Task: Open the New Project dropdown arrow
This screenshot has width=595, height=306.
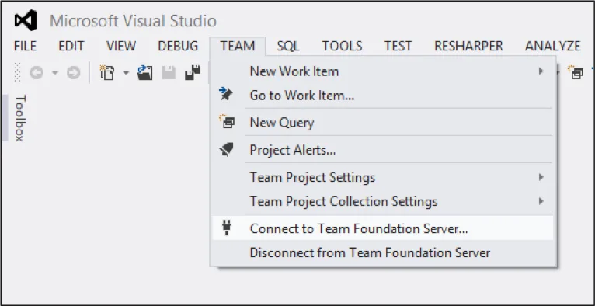Action: [x=126, y=72]
